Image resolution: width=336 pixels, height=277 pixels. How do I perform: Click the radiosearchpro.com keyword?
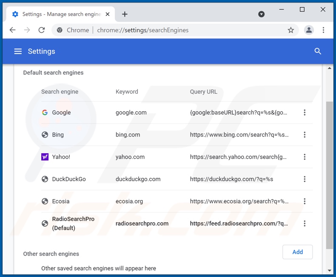(x=142, y=223)
